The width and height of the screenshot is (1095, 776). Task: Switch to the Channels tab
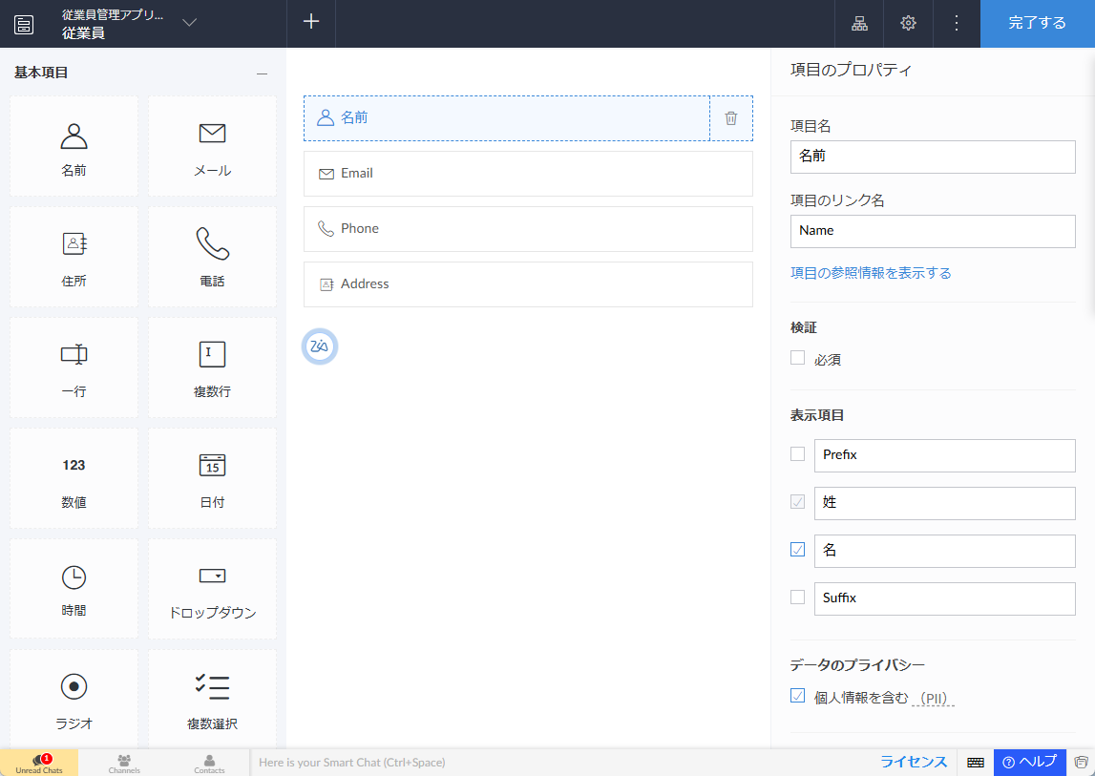(x=124, y=763)
